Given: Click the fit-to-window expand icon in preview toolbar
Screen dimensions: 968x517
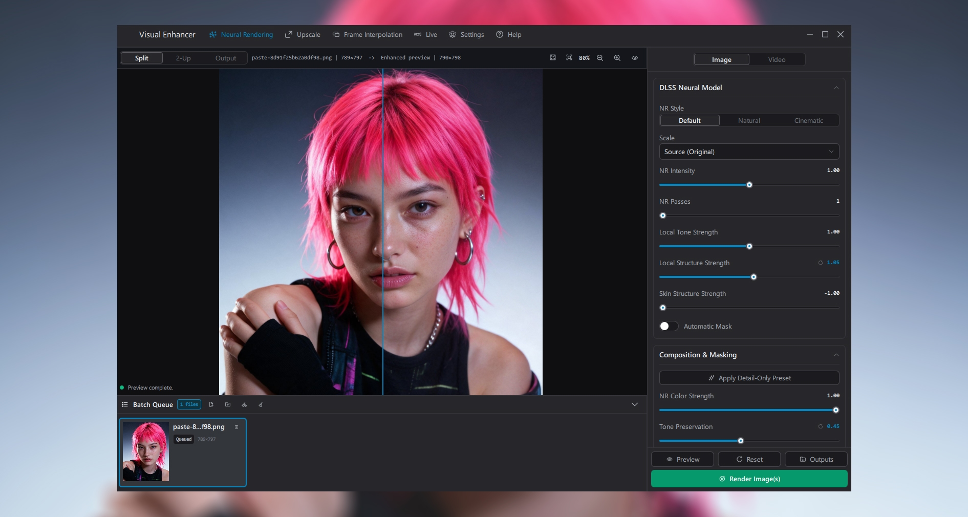Looking at the screenshot, I should [553, 58].
